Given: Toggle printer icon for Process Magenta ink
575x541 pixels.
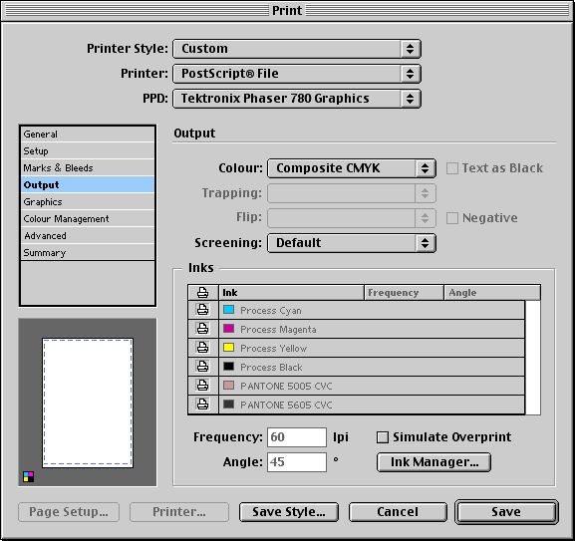Looking at the screenshot, I should (x=202, y=329).
